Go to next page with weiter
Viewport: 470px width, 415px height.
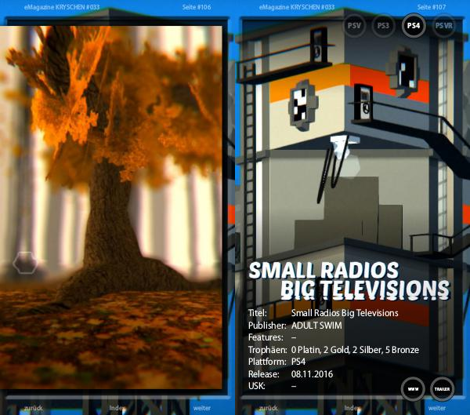(x=202, y=408)
